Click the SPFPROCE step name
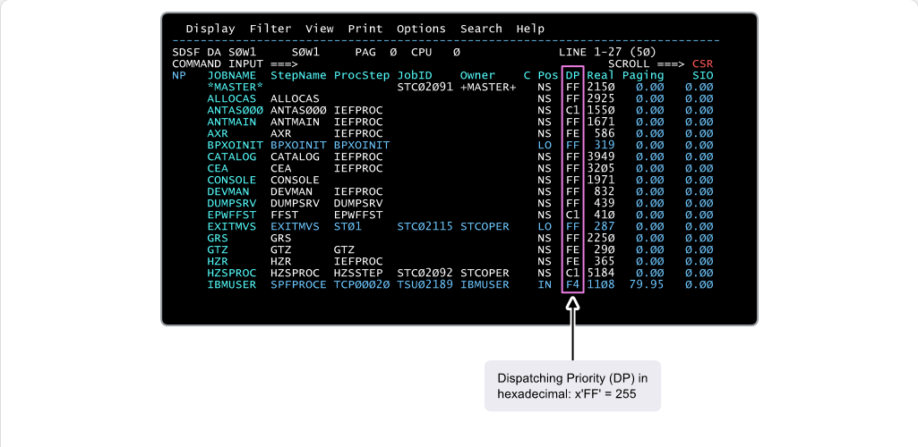The width and height of the screenshot is (918, 447). click(x=298, y=284)
